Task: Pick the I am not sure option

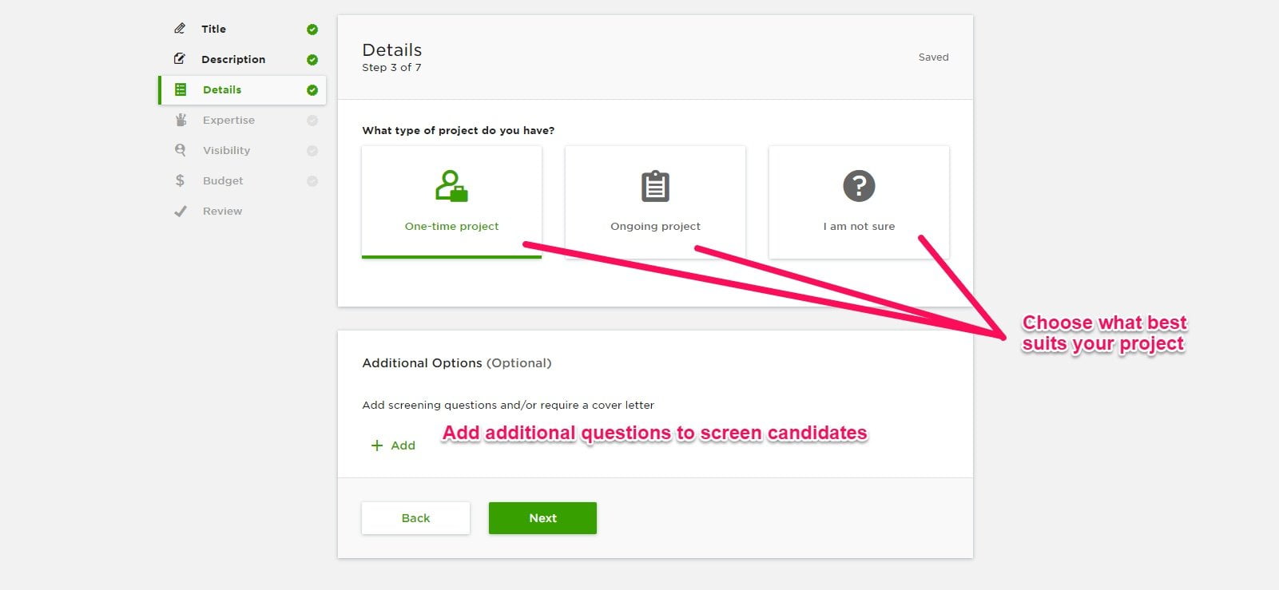Action: tap(859, 202)
